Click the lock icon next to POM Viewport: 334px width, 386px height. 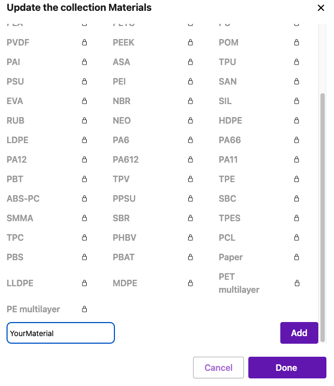tap(297, 42)
